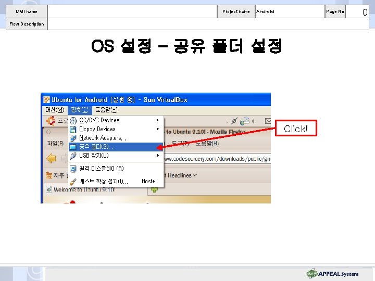Click the green plus new tab icon
The image size is (375, 281).
point(155,189)
